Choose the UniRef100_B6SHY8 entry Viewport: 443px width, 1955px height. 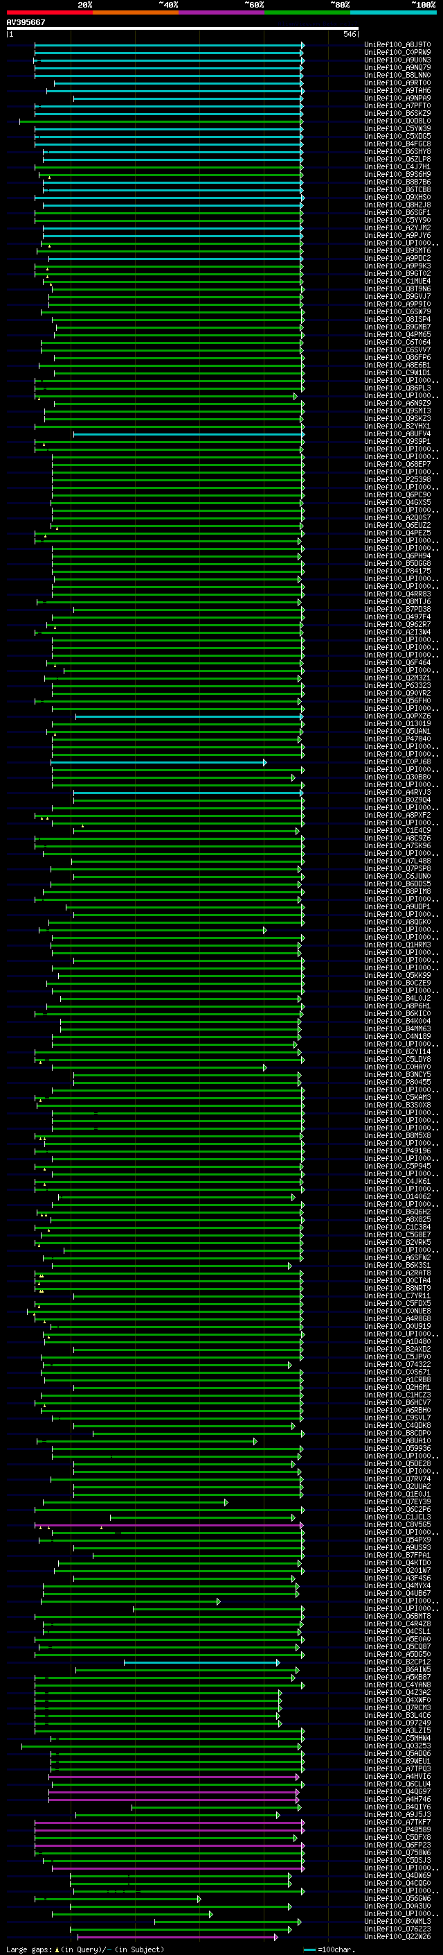click(x=397, y=151)
